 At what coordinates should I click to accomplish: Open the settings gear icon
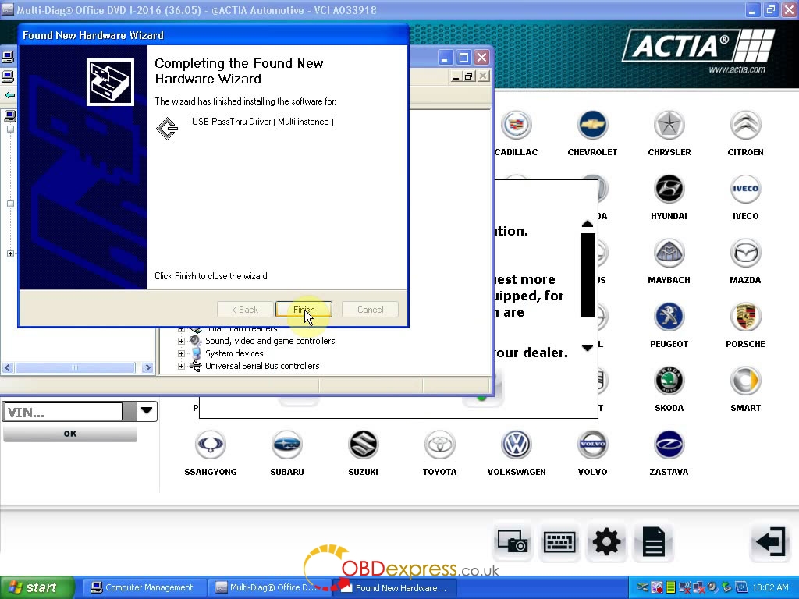pos(606,542)
